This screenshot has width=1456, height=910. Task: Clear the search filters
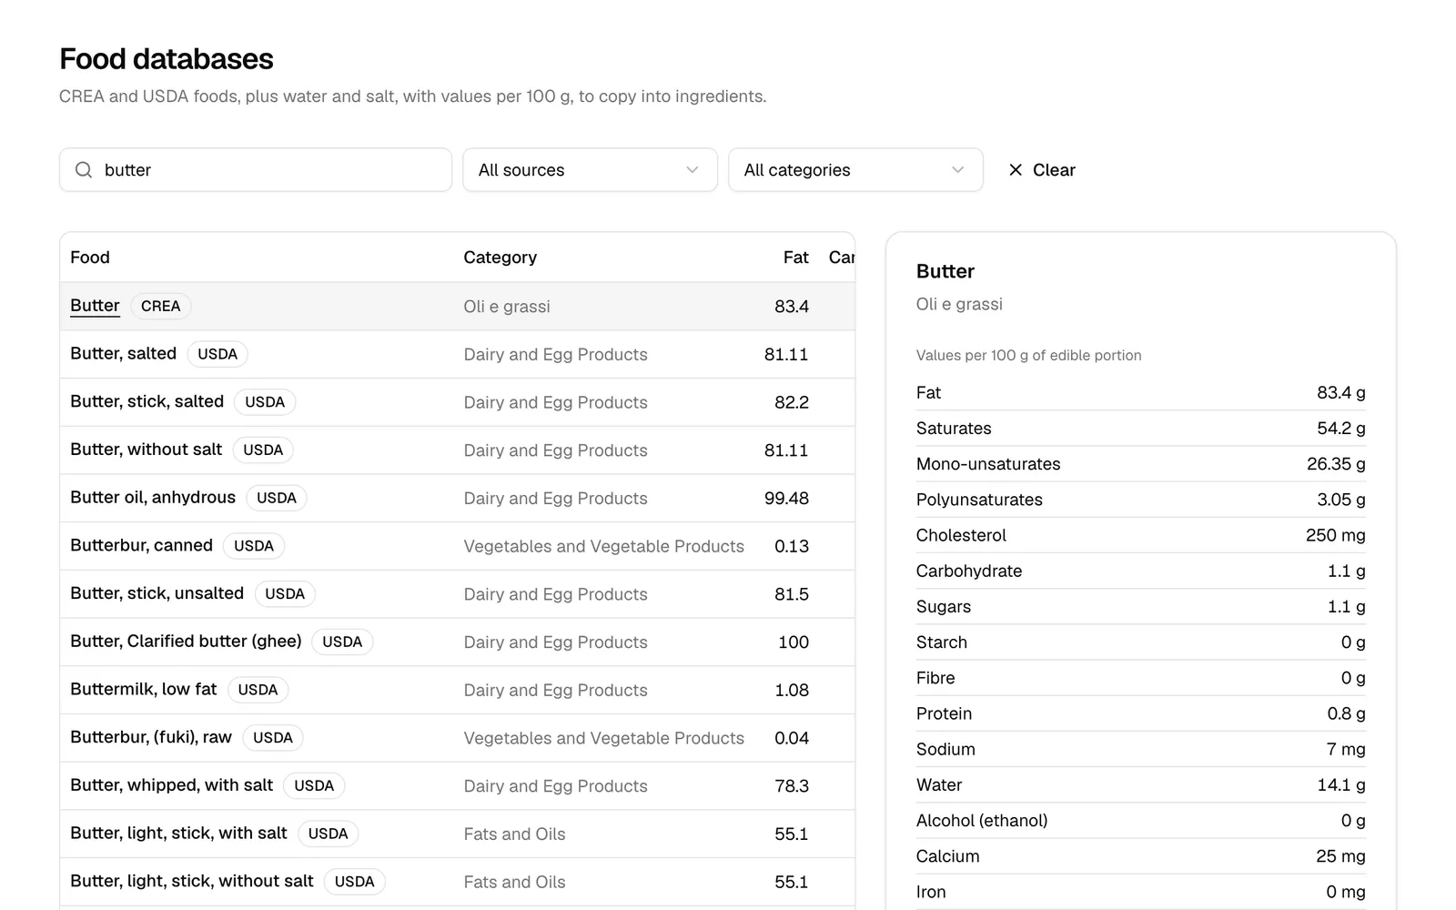(x=1042, y=170)
